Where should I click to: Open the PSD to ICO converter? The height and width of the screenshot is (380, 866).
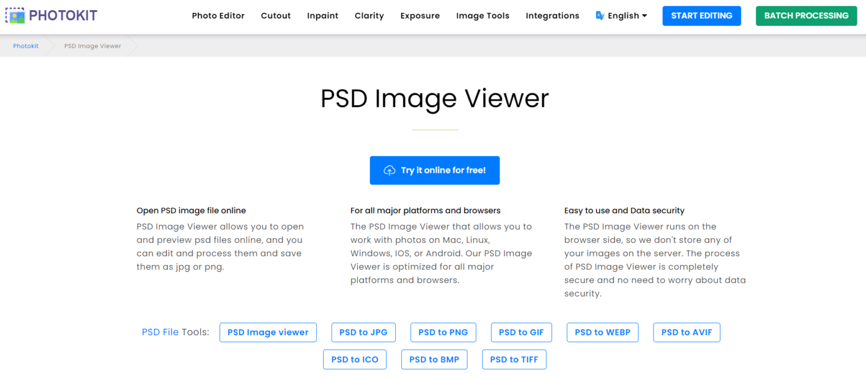(355, 359)
